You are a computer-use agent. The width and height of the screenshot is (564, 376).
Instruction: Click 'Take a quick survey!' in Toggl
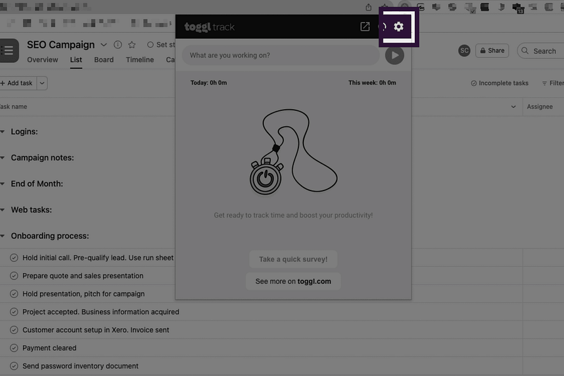click(x=293, y=259)
